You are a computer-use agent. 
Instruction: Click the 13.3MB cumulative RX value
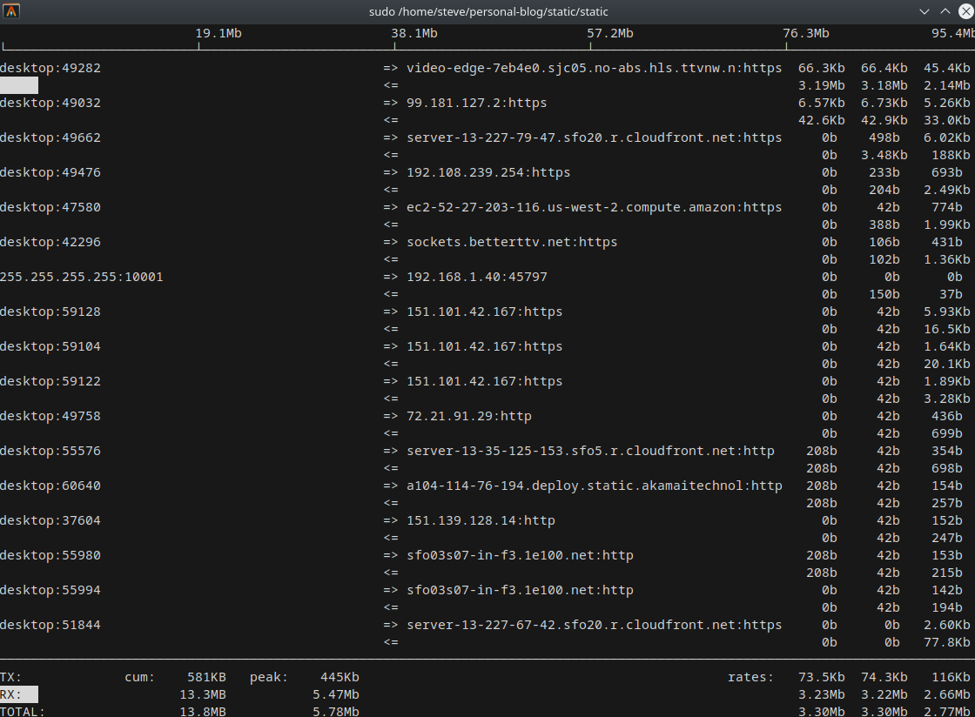203,694
